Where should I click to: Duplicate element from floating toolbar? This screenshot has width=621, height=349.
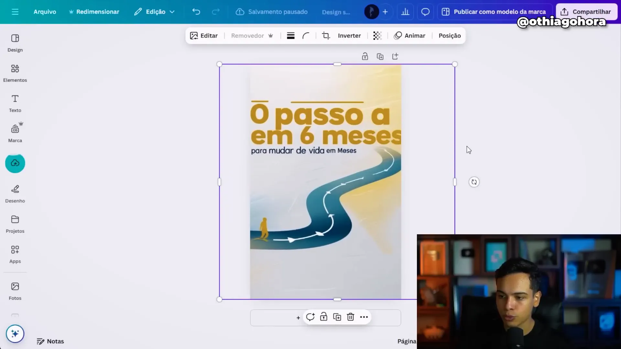[x=337, y=317]
